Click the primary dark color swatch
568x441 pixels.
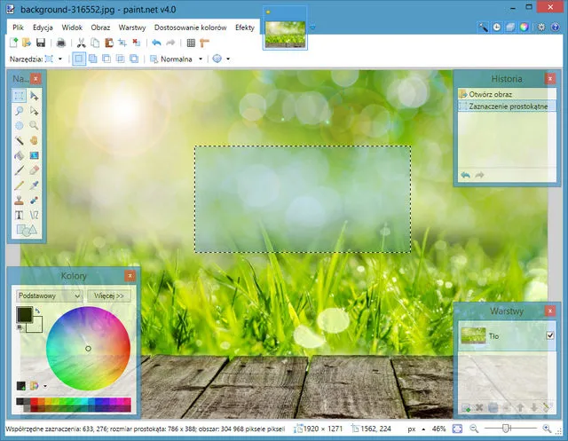tap(23, 315)
